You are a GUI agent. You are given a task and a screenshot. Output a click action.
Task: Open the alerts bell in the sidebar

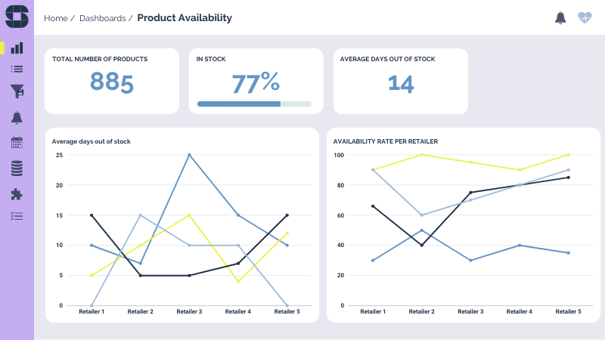click(x=17, y=117)
